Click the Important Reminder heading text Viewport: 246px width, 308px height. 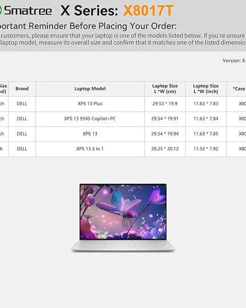(x=88, y=26)
